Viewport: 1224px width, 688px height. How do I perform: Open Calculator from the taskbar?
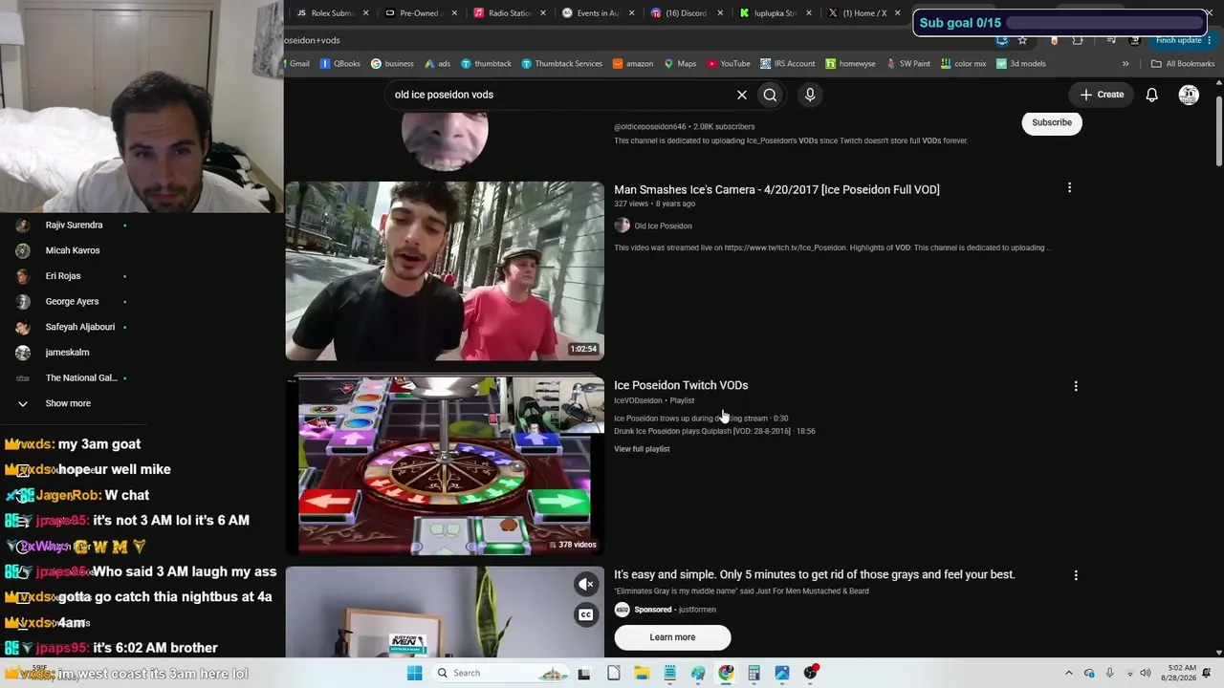pos(754,673)
